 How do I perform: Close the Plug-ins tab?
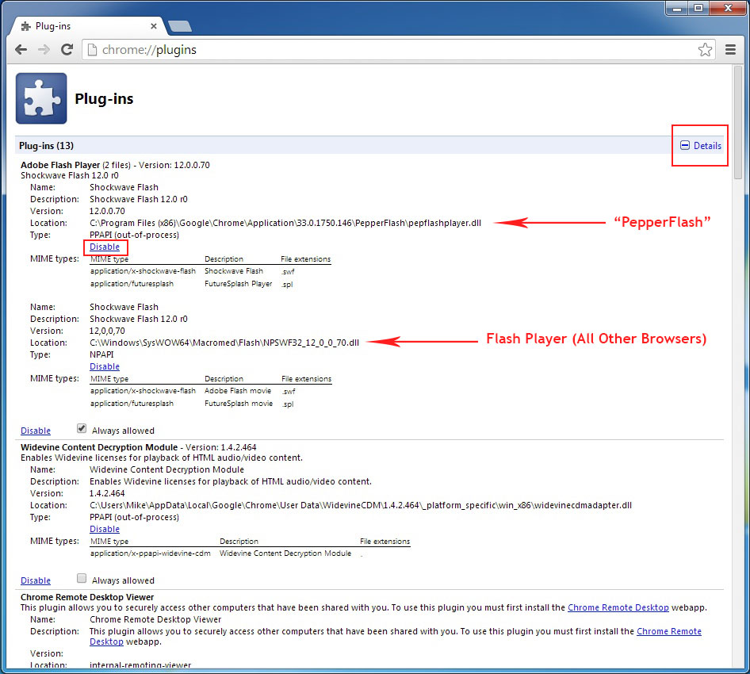(x=154, y=26)
